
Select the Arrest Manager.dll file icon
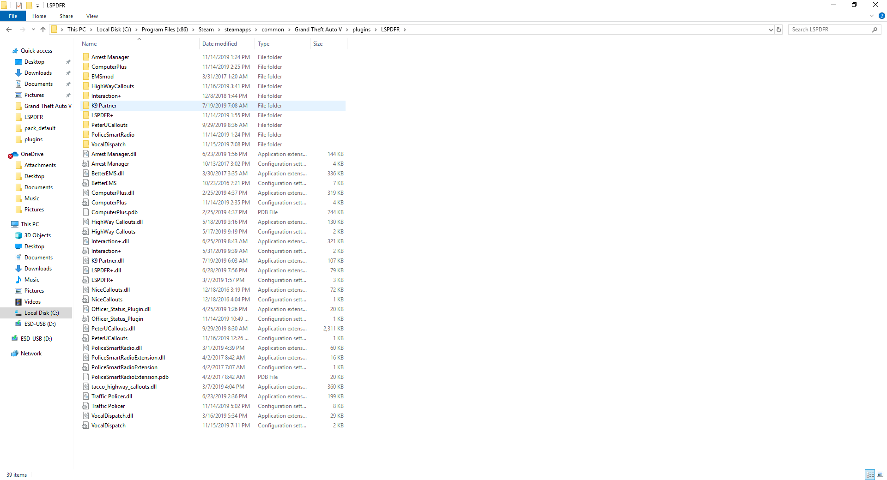coord(86,154)
